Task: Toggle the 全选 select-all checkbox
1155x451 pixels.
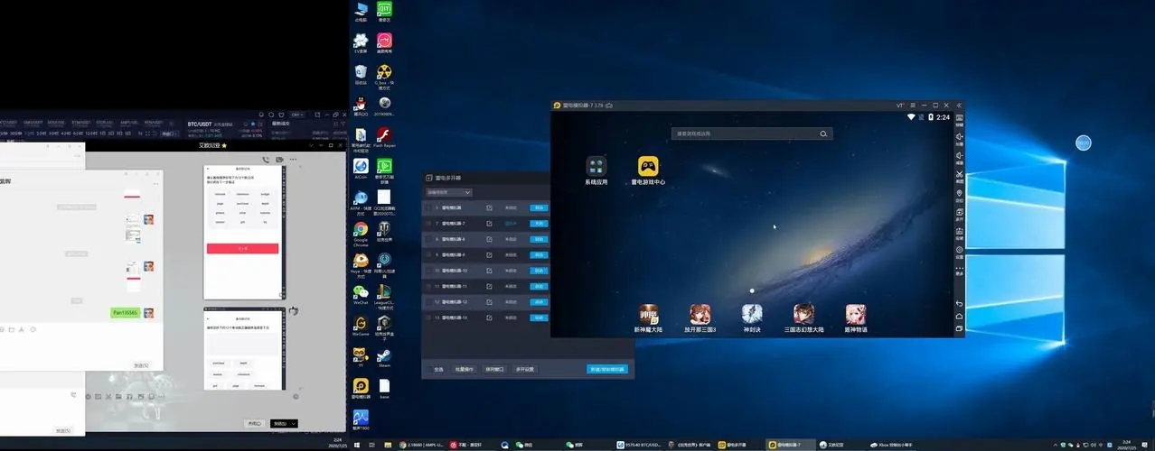Action: click(429, 369)
